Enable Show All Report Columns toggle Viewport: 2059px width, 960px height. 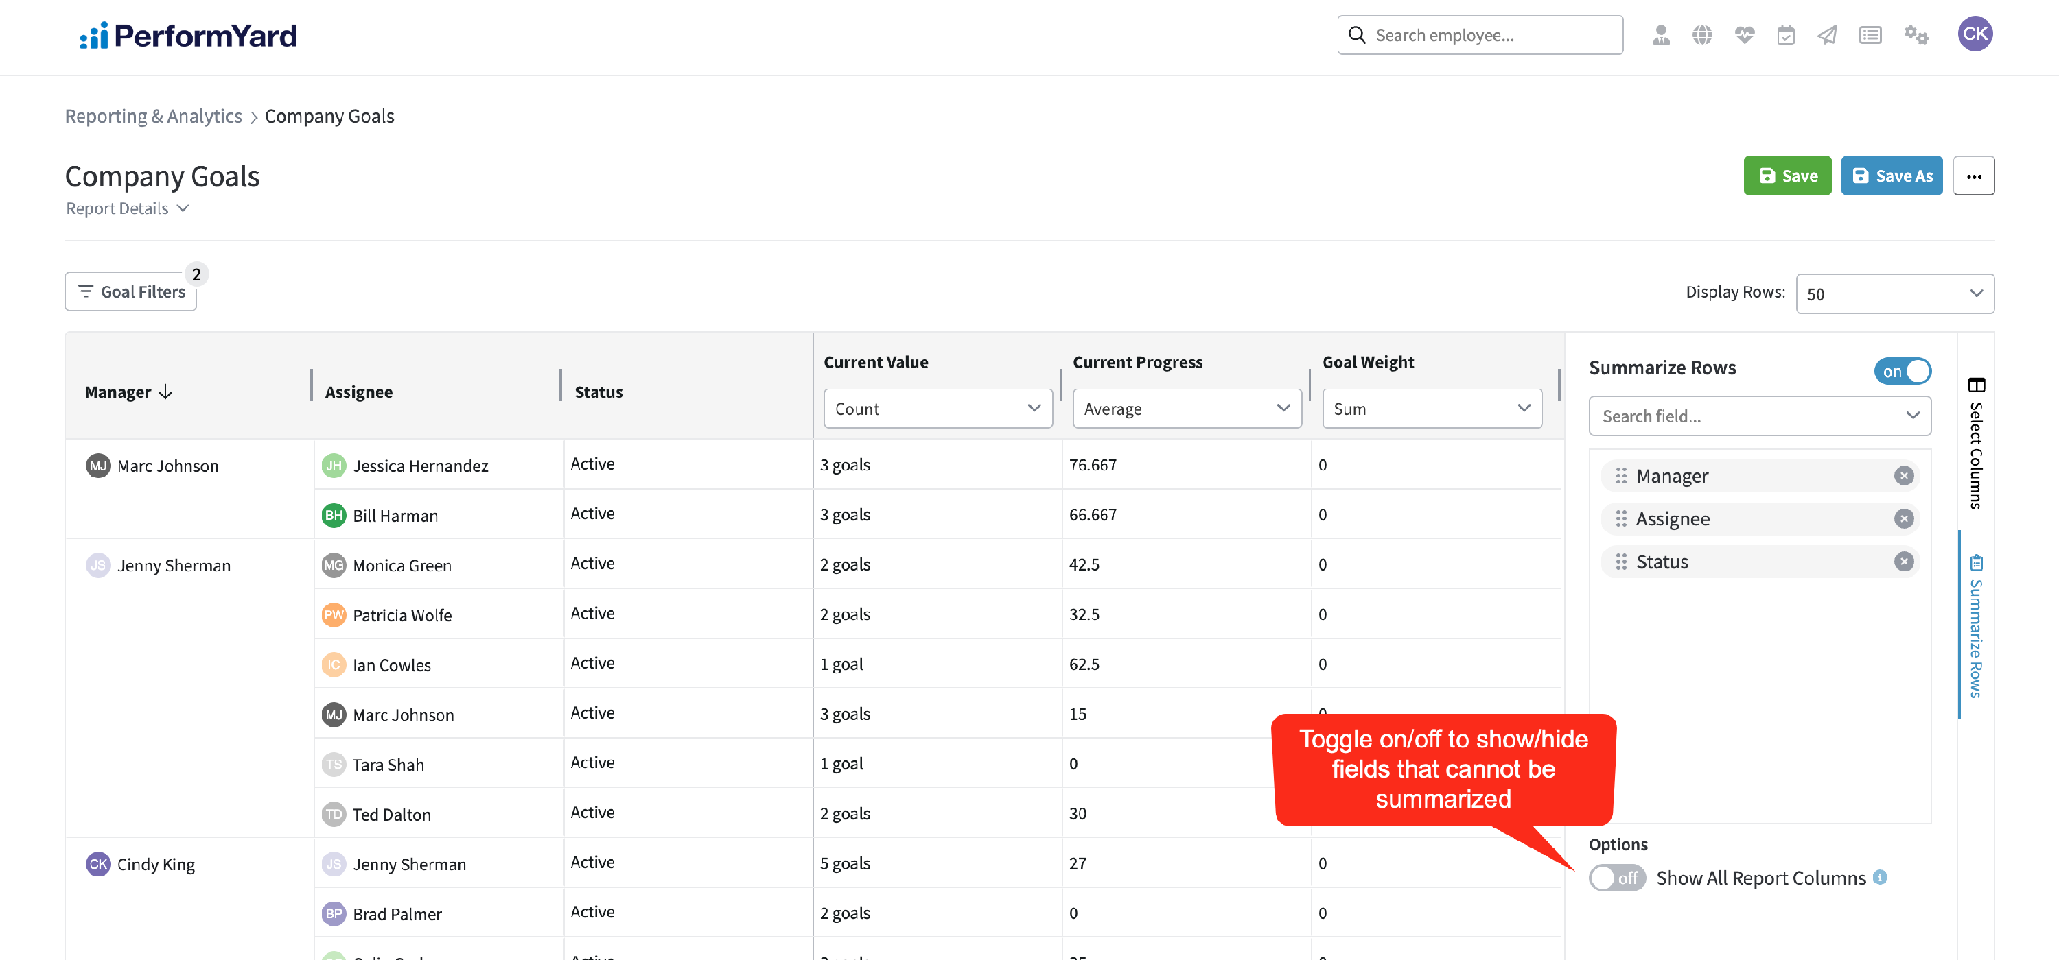tap(1616, 878)
